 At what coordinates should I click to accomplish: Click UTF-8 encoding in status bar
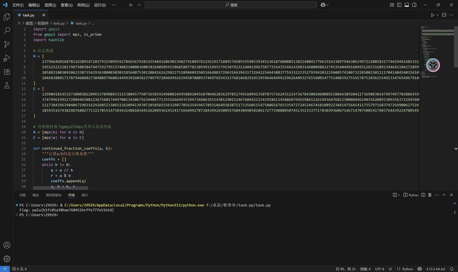pos(379,269)
